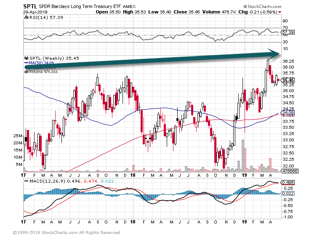Image resolution: width=309 pixels, height=239 pixels.
Task: Click the 35.00 price axis label
Action: [x=288, y=91]
